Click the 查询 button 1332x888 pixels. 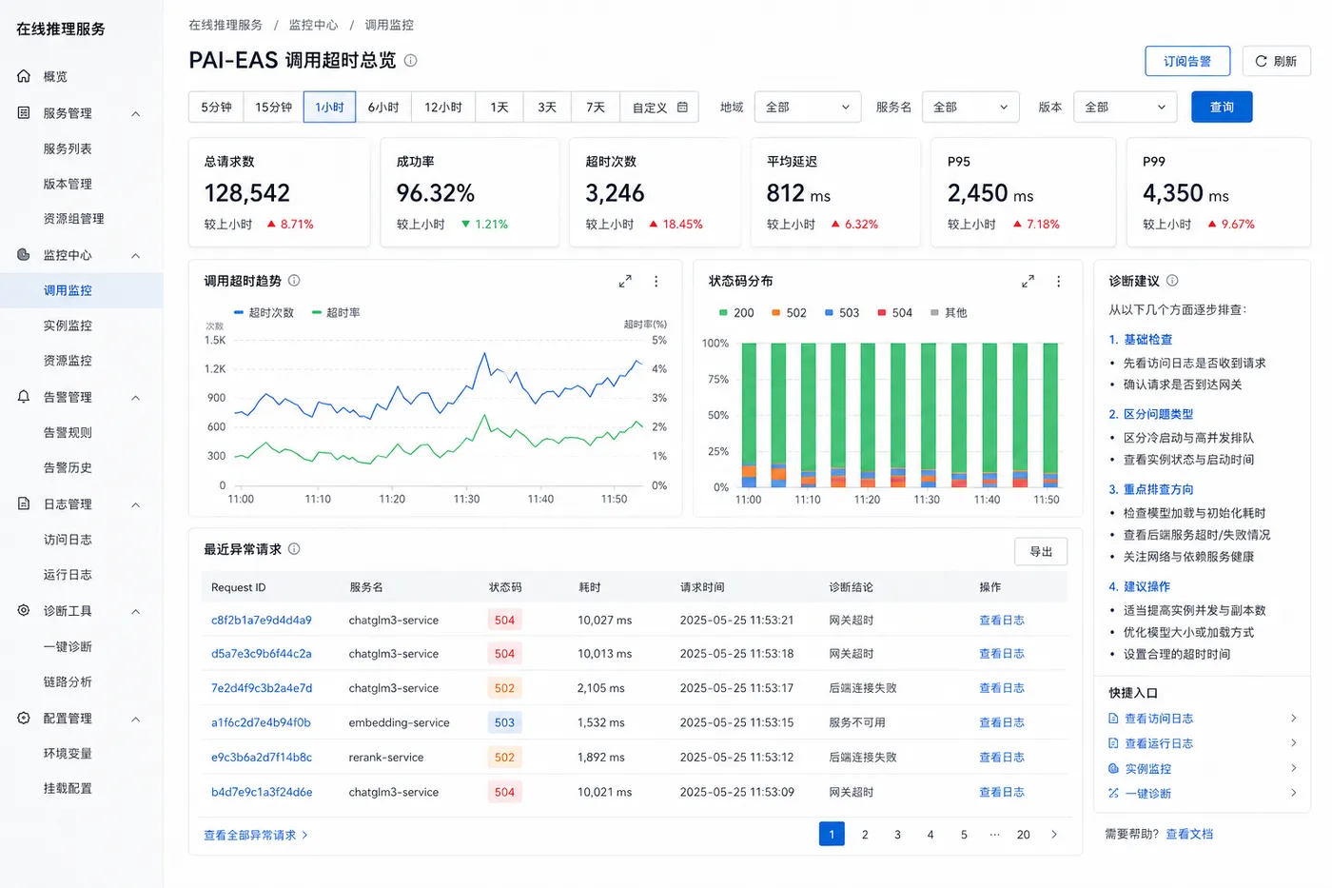coord(1222,108)
